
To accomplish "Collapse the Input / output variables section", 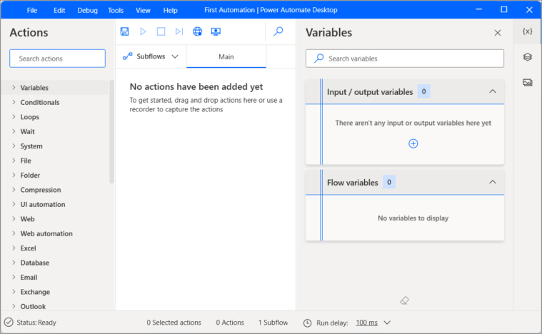I will 493,91.
